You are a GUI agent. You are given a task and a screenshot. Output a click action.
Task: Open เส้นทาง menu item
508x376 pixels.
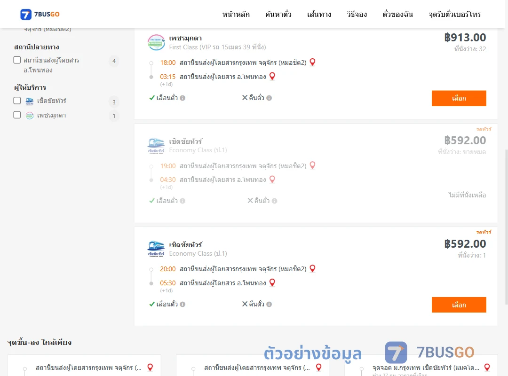[319, 14]
